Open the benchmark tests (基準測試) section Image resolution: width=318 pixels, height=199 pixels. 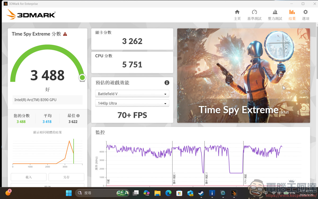(x=254, y=15)
